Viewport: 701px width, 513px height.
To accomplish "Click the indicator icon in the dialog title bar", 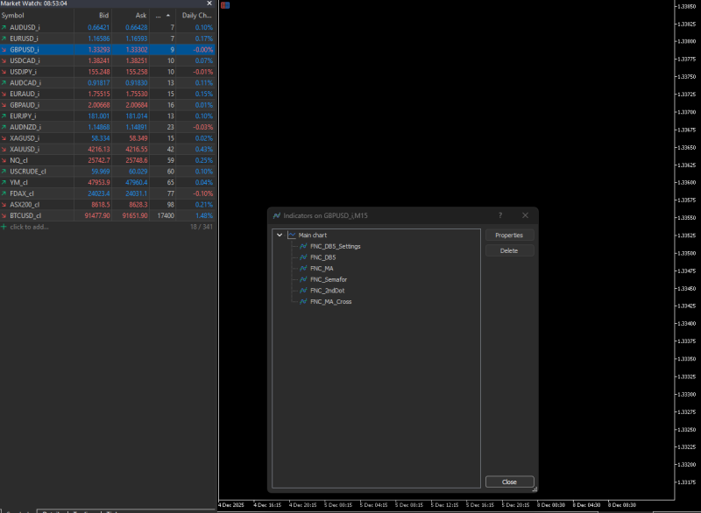I will [278, 214].
